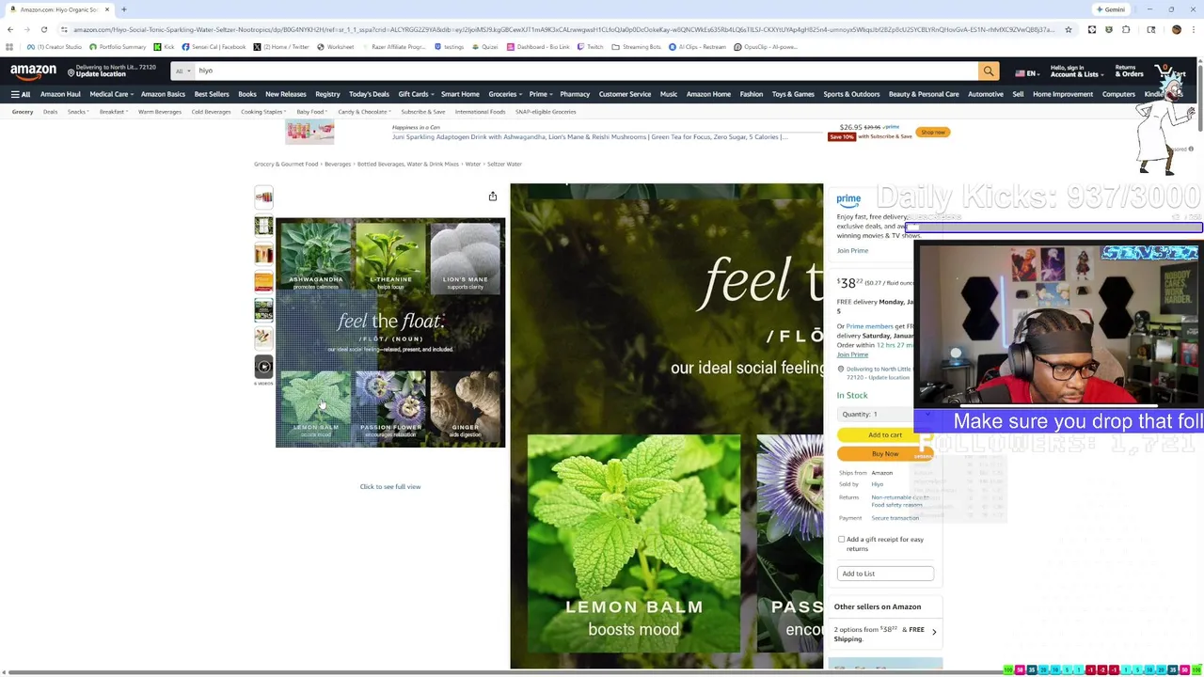Click Seltzer Water breadcrumb

(x=504, y=165)
